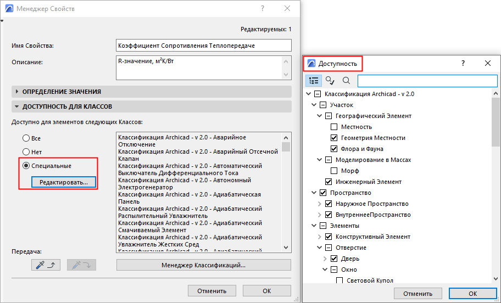Click OK in Менеджер Свойств

click(267, 291)
